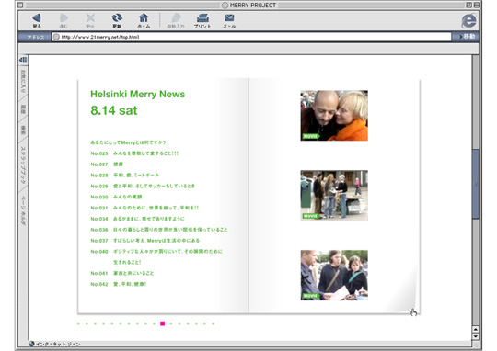Open the Favorites vertical sidebar tab
Image resolution: width=497 pixels, height=351 pixels.
pyautogui.click(x=23, y=82)
